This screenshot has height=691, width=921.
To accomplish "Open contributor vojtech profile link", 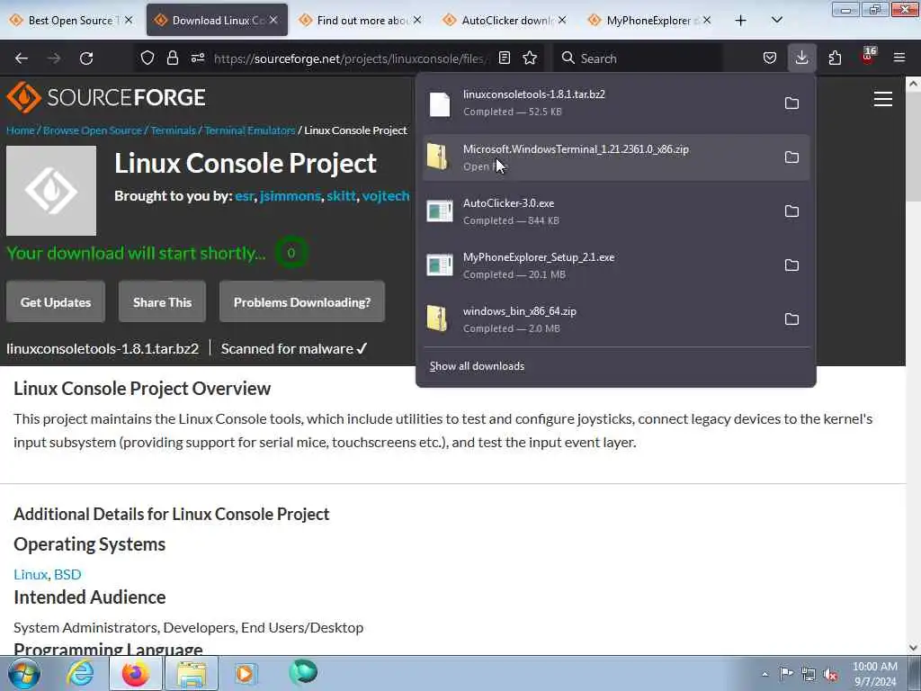I will click(x=385, y=195).
